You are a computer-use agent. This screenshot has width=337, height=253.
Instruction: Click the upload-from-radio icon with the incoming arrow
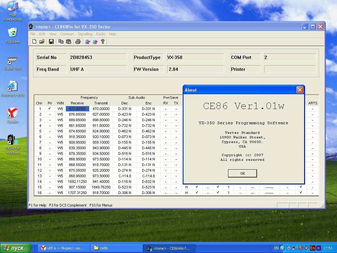coord(88,42)
